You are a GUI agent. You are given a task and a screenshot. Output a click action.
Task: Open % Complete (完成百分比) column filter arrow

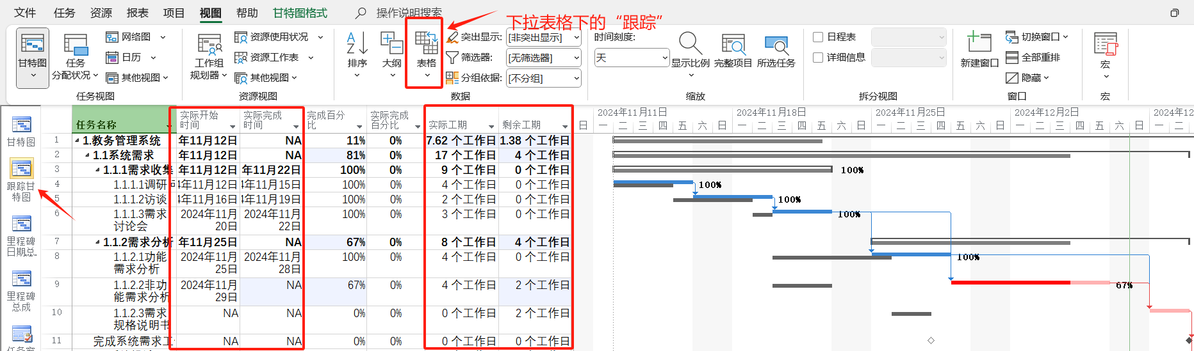359,127
